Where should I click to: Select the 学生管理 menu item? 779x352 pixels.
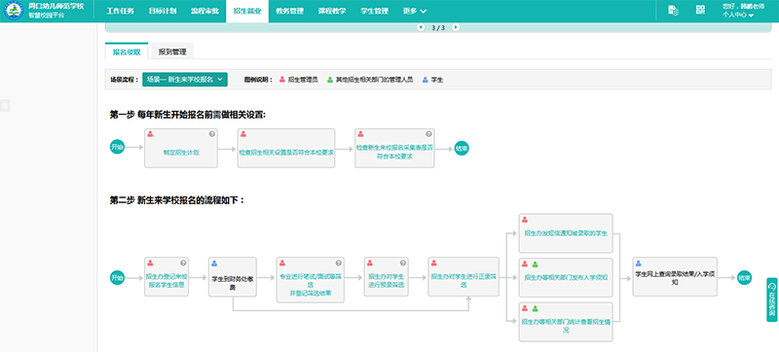[x=375, y=11]
